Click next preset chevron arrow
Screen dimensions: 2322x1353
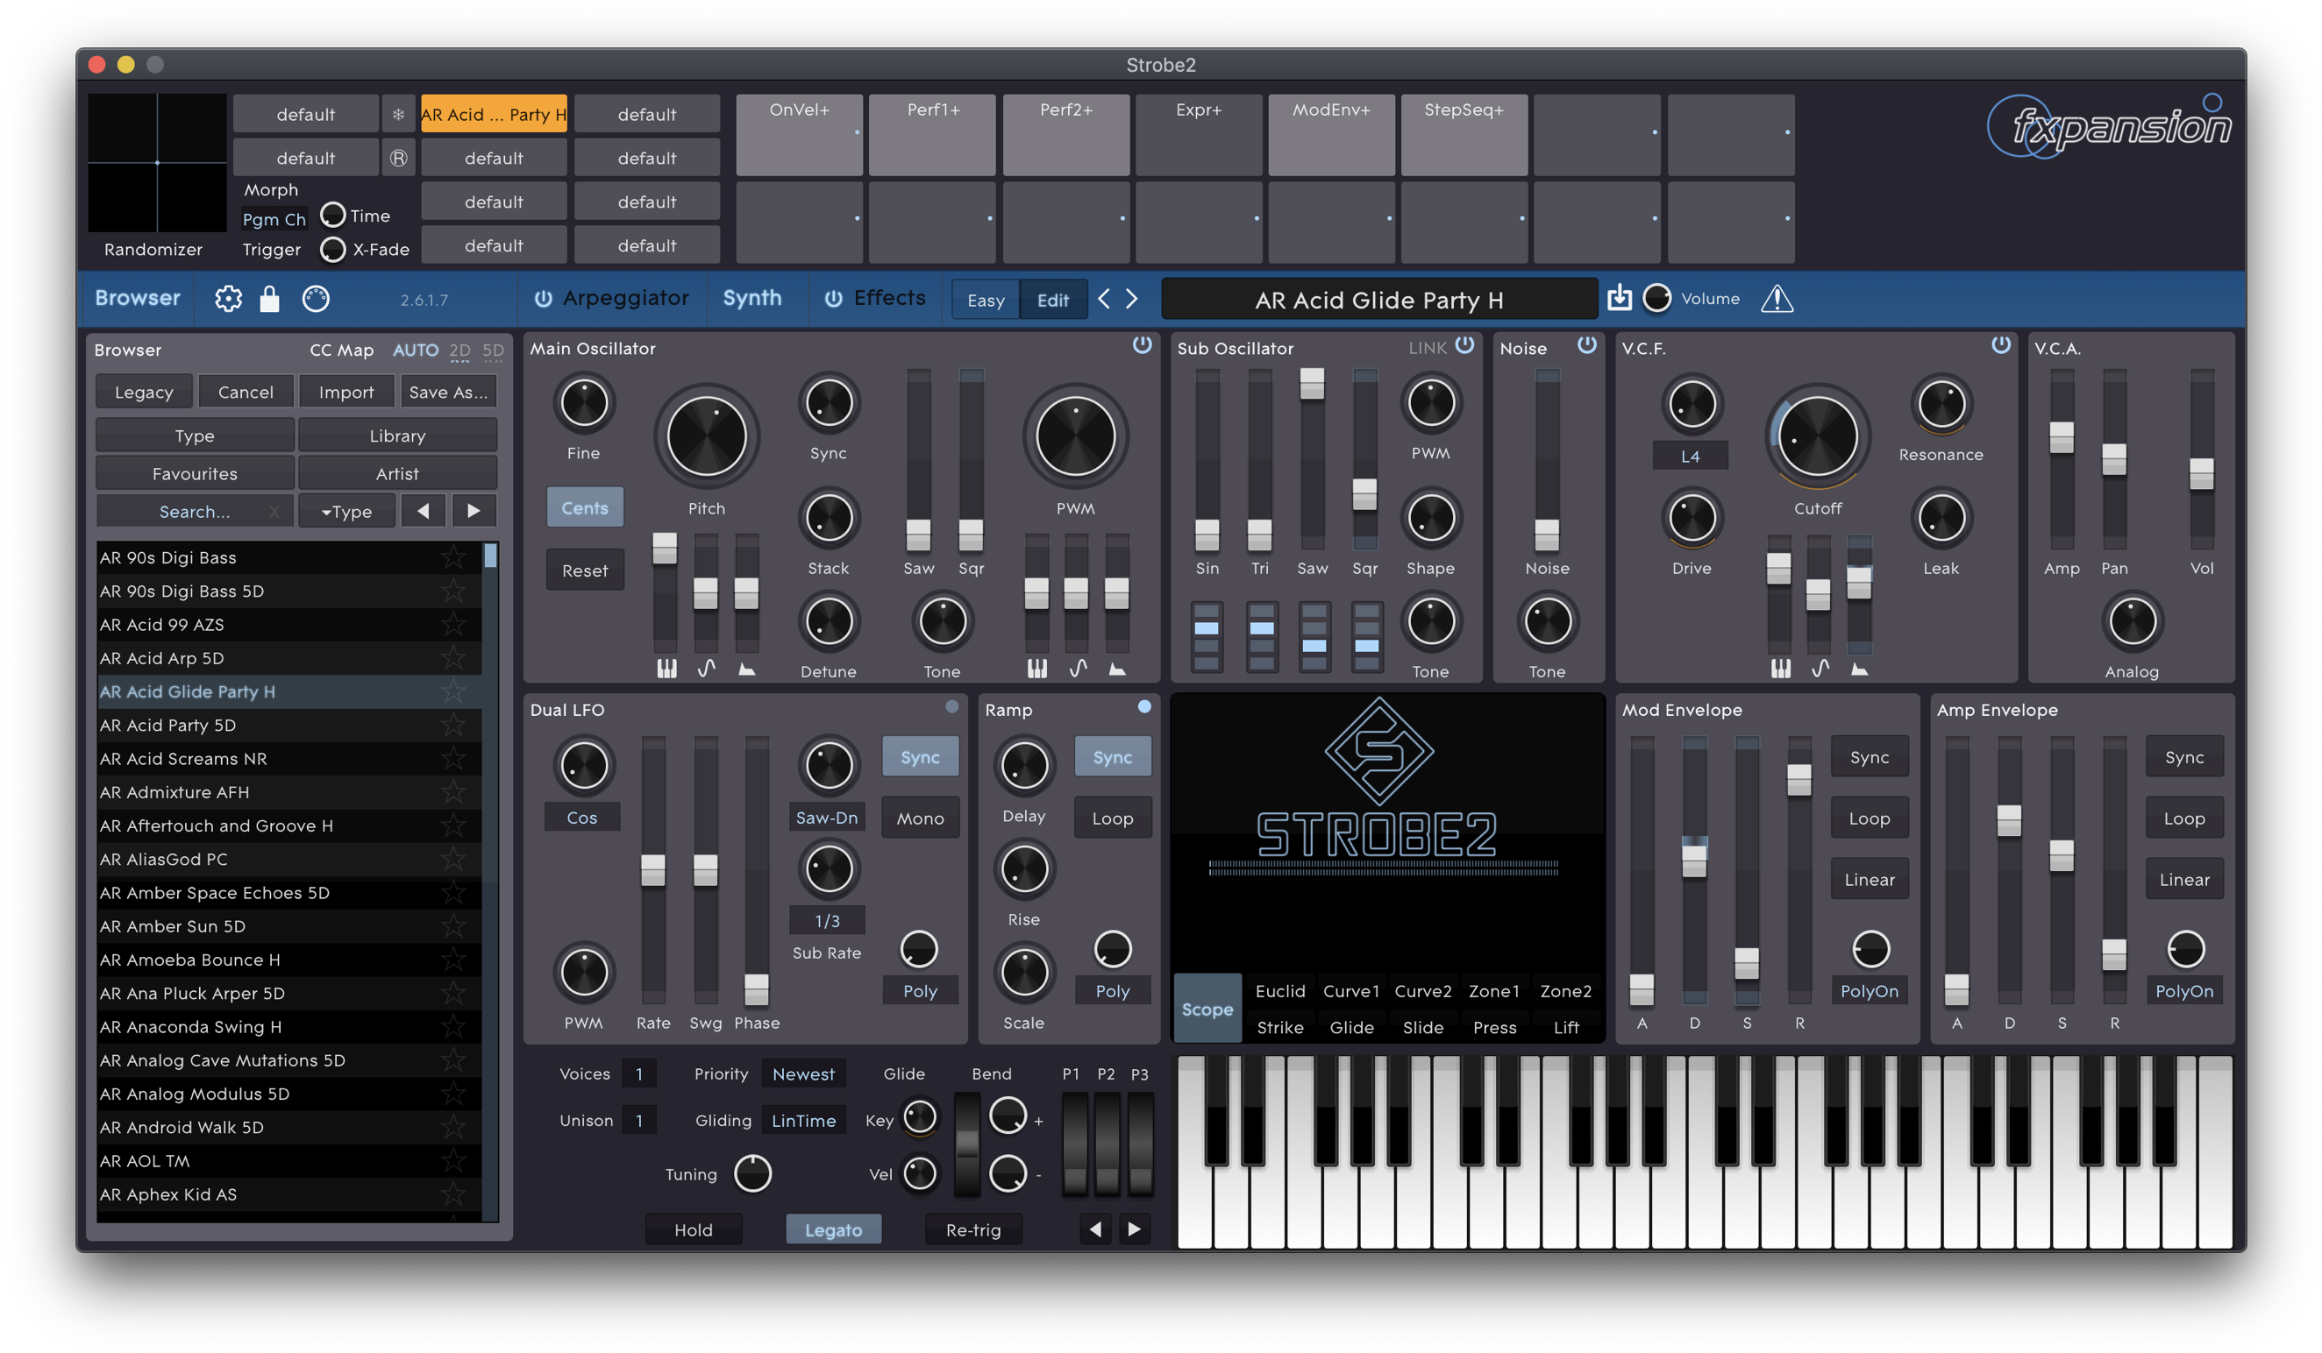pyautogui.click(x=1132, y=299)
